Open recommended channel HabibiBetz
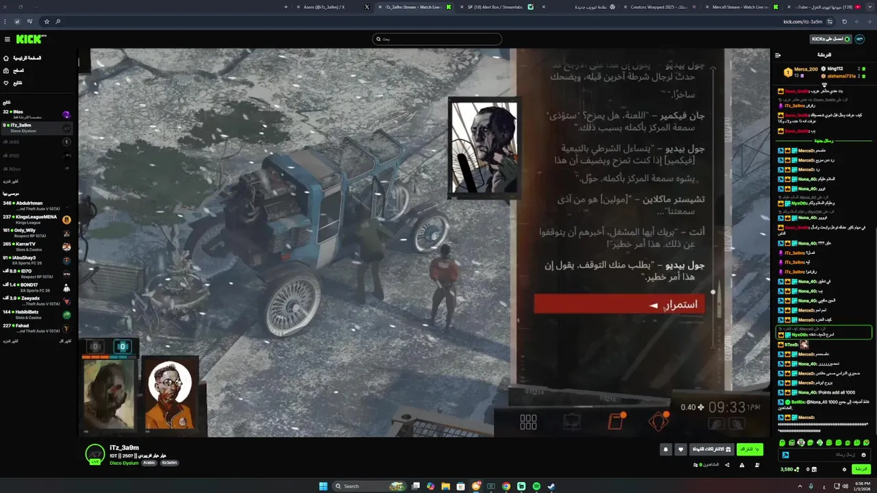877x493 pixels. [38, 315]
